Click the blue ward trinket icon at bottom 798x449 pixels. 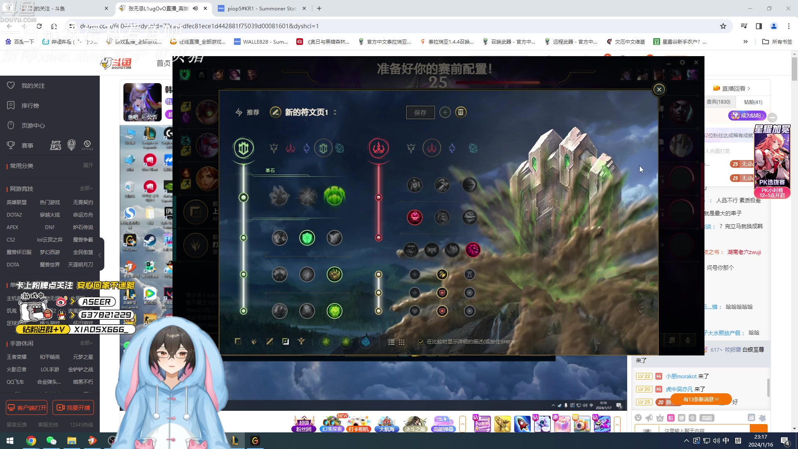coord(366,342)
